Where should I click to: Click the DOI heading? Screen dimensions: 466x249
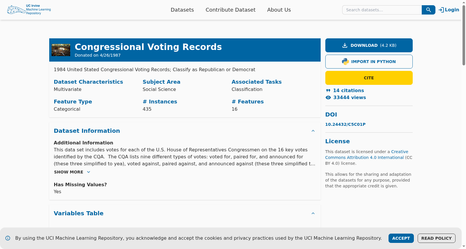(331, 114)
